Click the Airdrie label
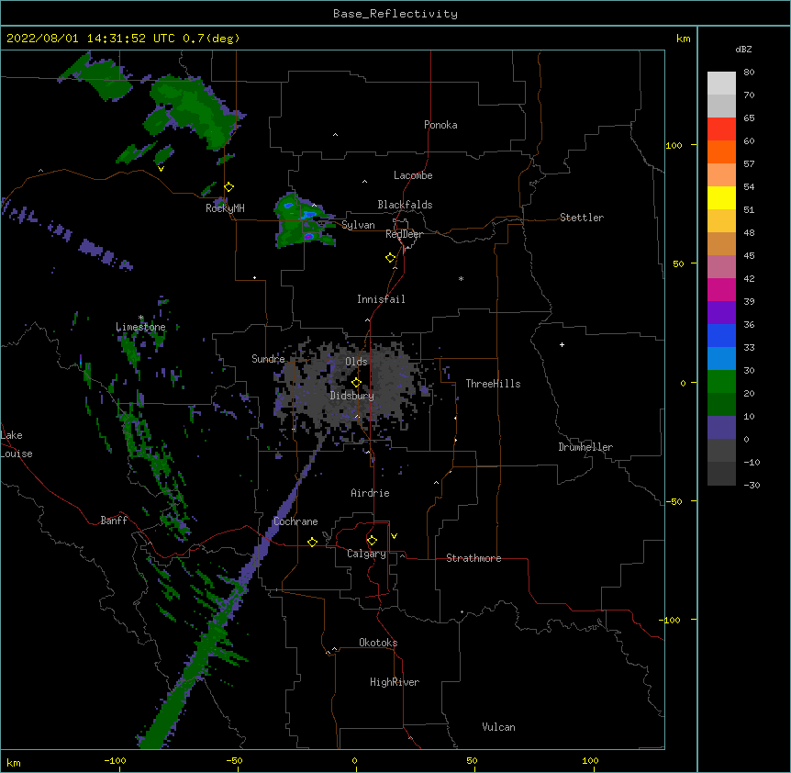 (x=370, y=493)
